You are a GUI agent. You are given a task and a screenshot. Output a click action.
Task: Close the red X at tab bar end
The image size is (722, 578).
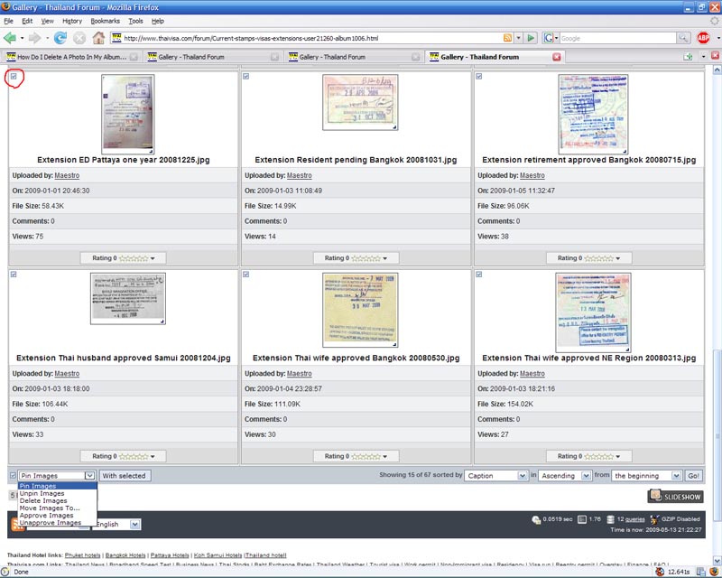pyautogui.click(x=715, y=56)
